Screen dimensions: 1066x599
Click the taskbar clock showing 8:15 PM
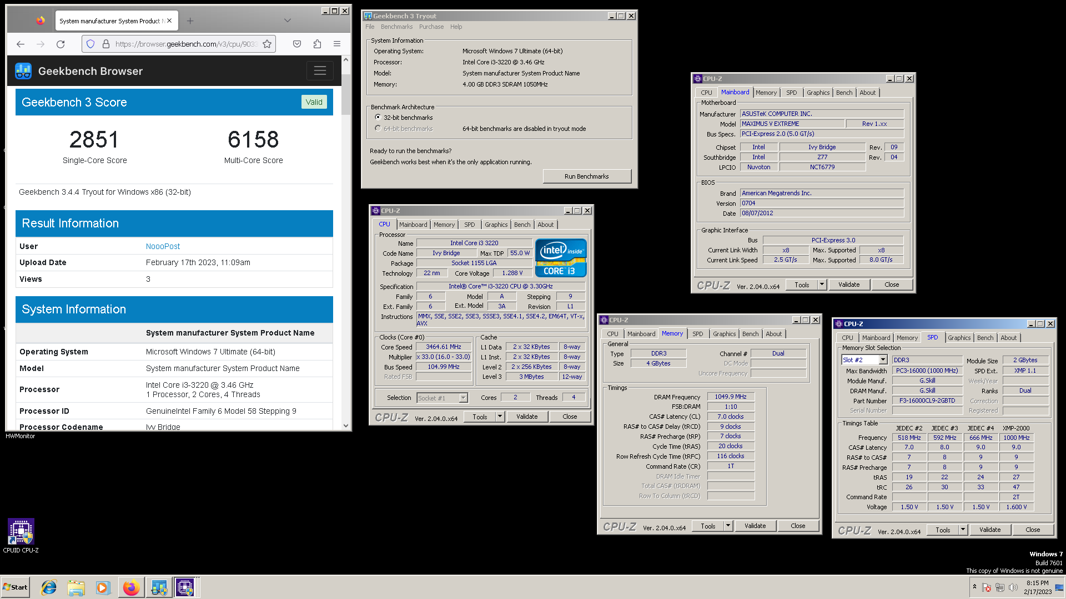(x=1037, y=587)
